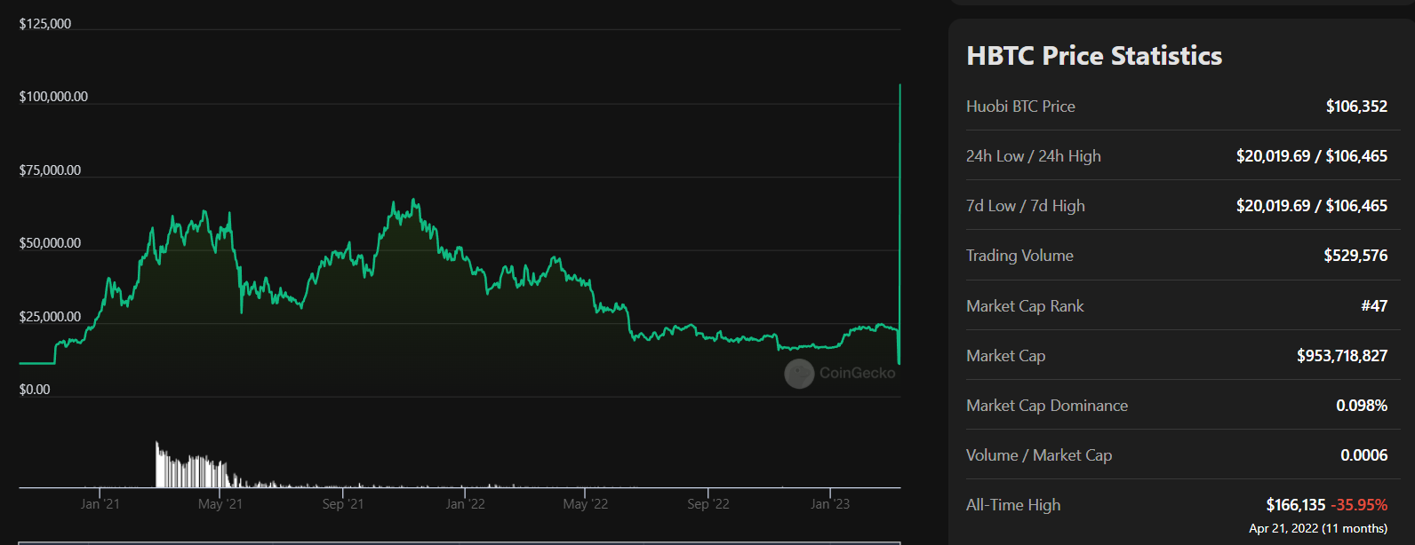Image resolution: width=1415 pixels, height=545 pixels.
Task: Click the red -35.95% percentage
Action: tap(1359, 505)
